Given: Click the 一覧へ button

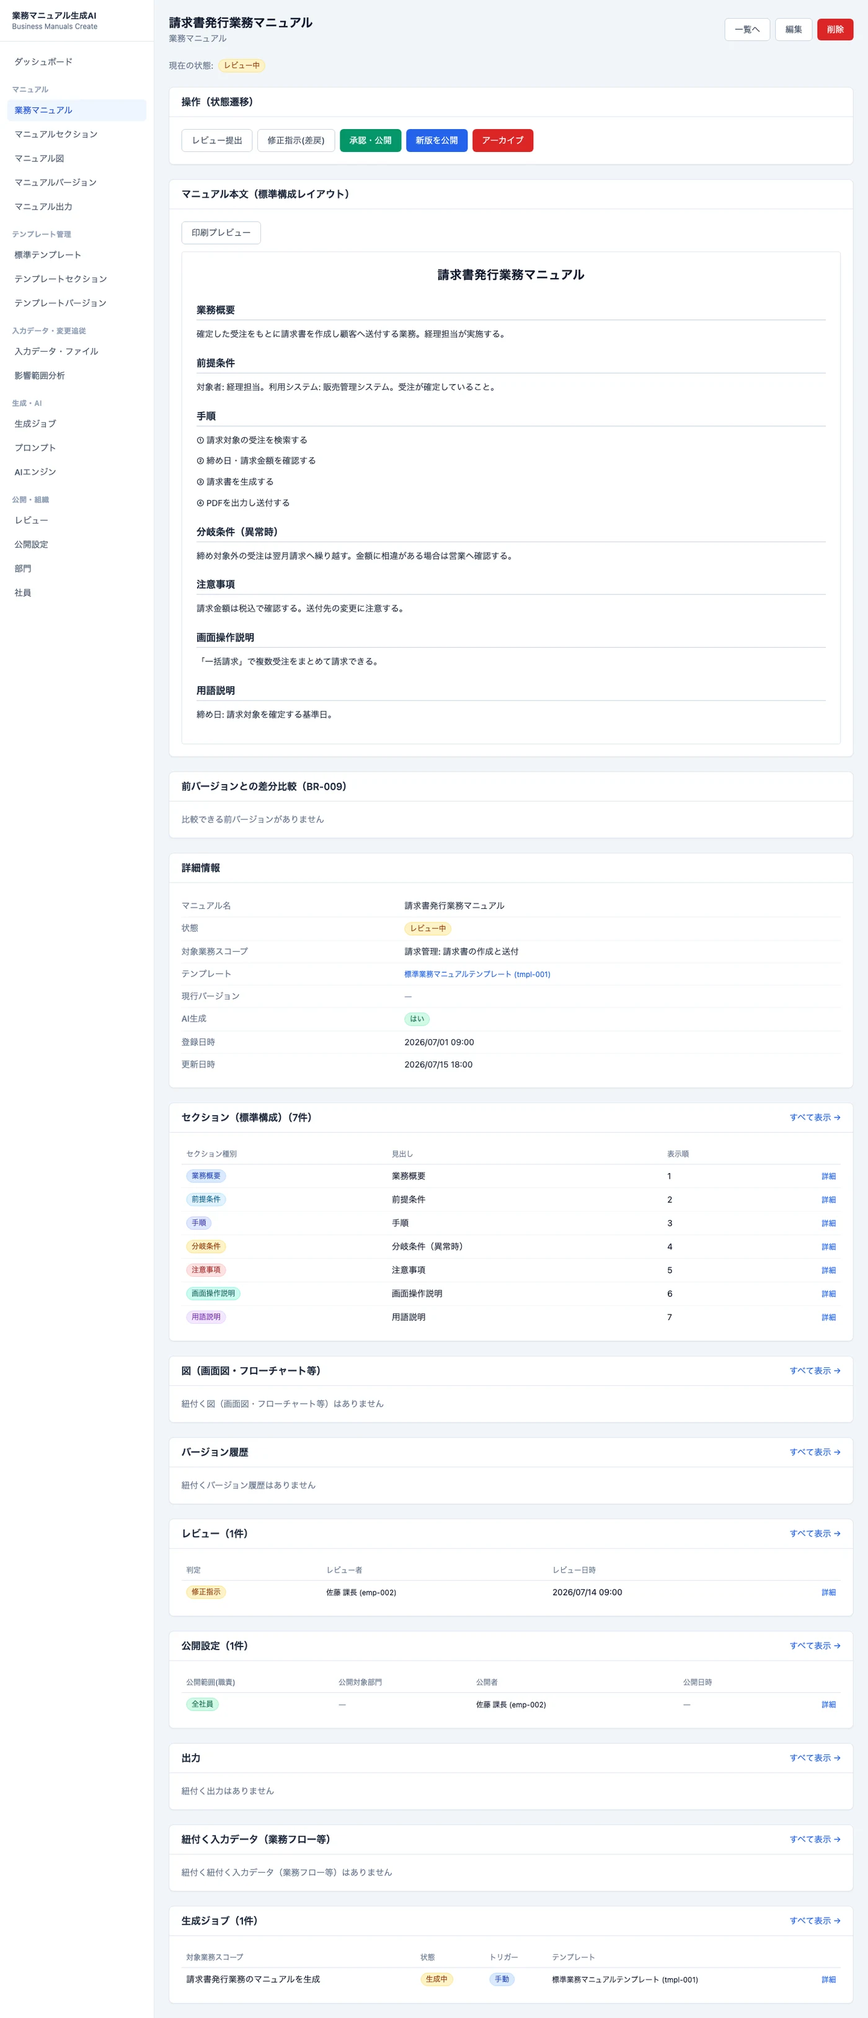Looking at the screenshot, I should (746, 30).
